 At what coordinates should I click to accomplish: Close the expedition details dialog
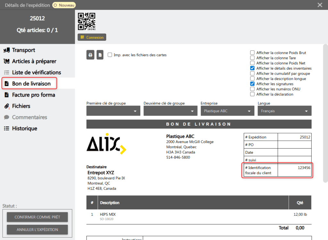pos(320,5)
